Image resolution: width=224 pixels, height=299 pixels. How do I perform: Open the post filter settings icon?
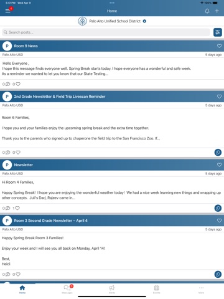coord(218,32)
